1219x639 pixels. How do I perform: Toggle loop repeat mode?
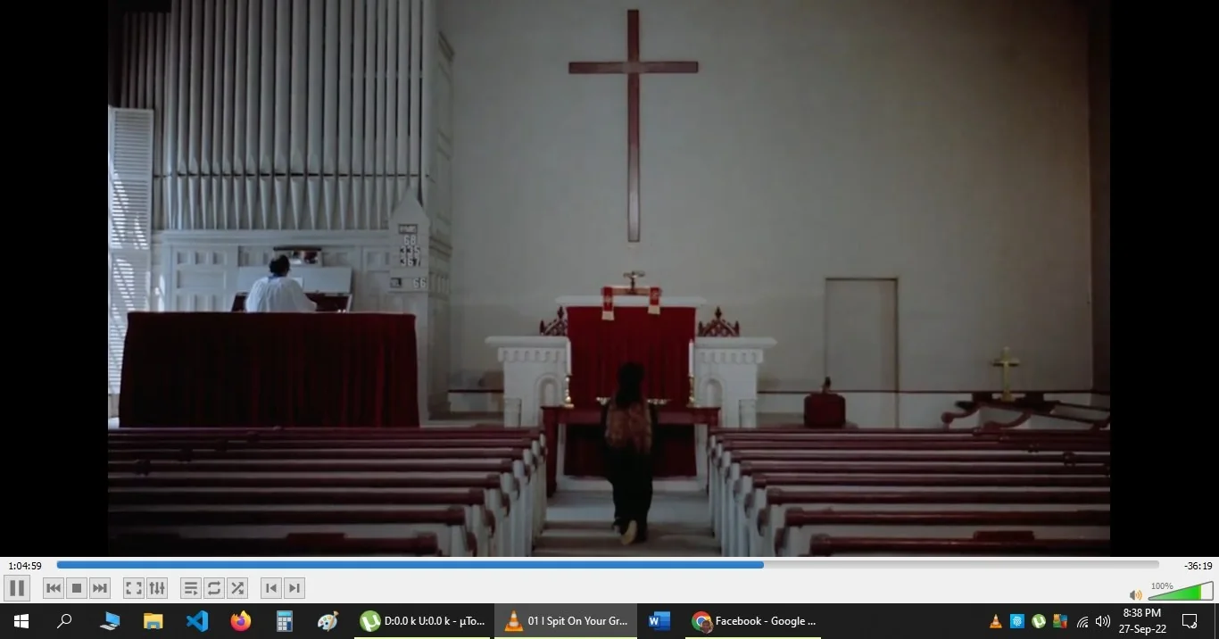(x=213, y=588)
